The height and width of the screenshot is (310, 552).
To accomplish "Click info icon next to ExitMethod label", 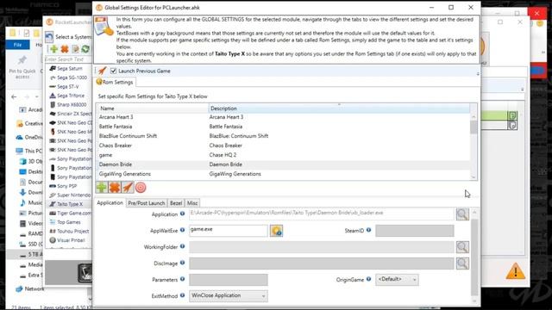I will point(182,295).
